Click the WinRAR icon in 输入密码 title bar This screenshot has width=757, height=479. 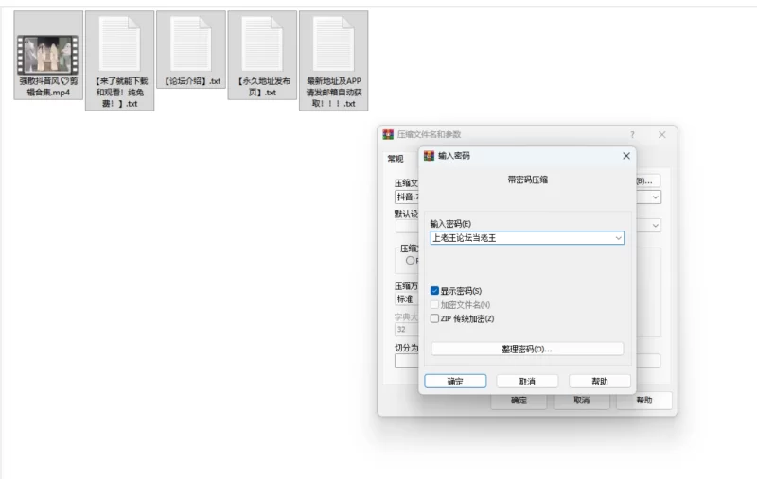coord(429,156)
